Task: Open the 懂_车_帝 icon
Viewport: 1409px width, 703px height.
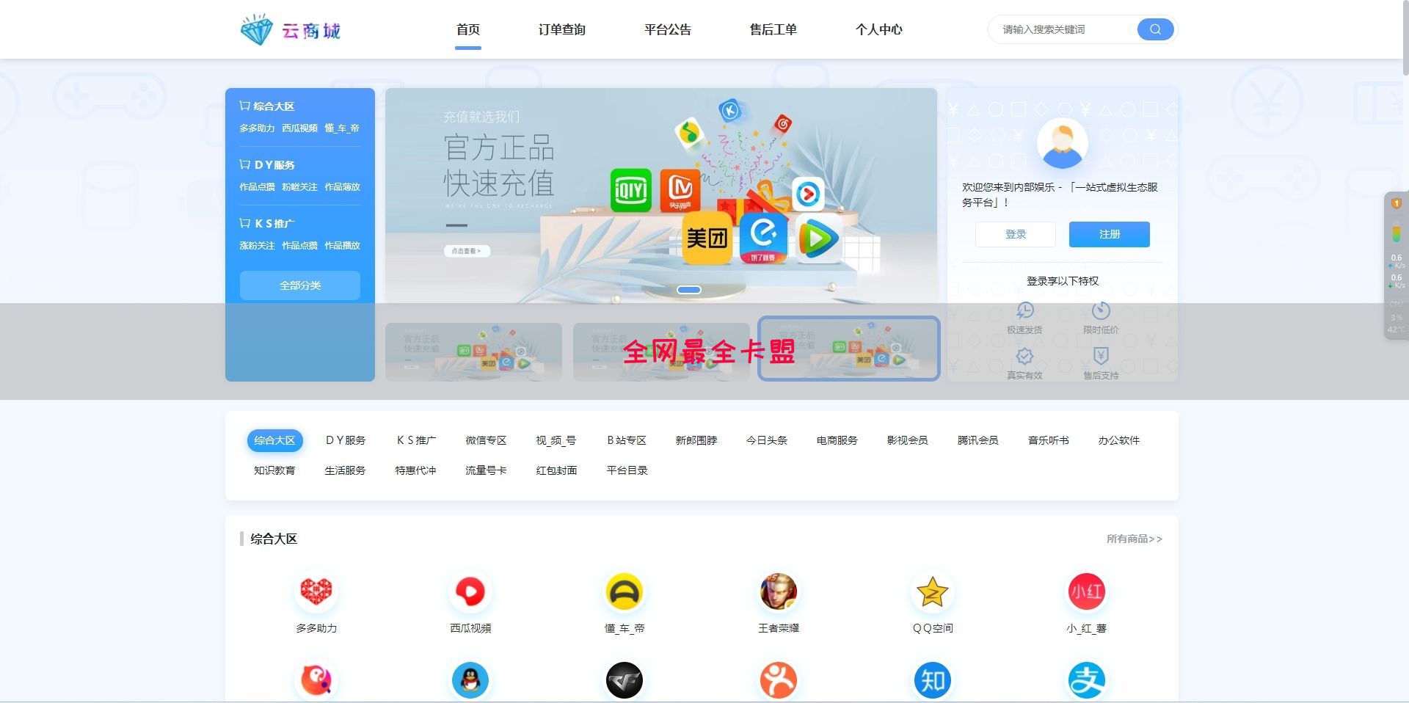Action: [624, 591]
